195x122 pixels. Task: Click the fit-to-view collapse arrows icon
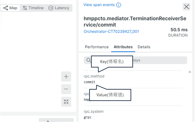pyautogui.click(x=66, y=102)
